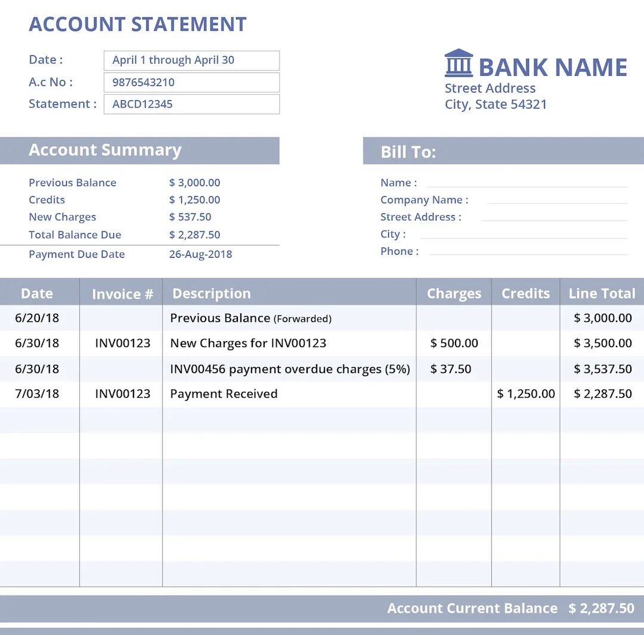Select Previous Balance (Forwarded) description

point(250,318)
